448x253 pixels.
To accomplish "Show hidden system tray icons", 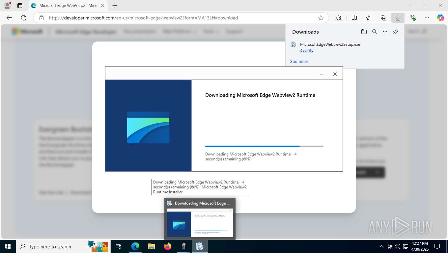I will pos(382,246).
